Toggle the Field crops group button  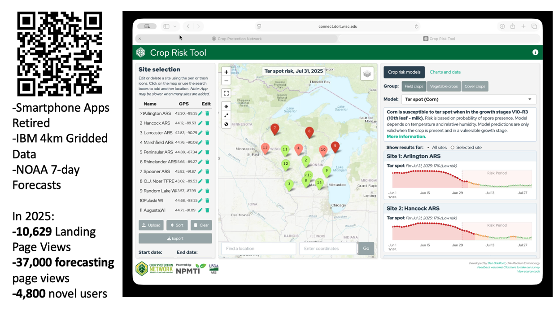pos(414,86)
